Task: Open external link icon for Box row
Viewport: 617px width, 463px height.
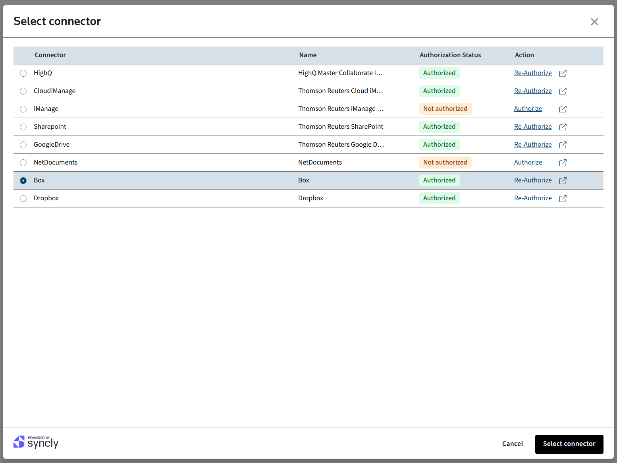Action: tap(563, 180)
